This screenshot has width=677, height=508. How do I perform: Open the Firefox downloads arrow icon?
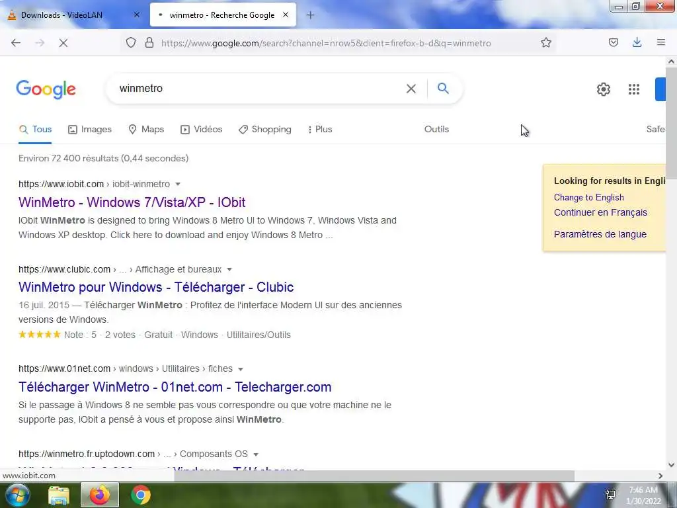point(637,42)
